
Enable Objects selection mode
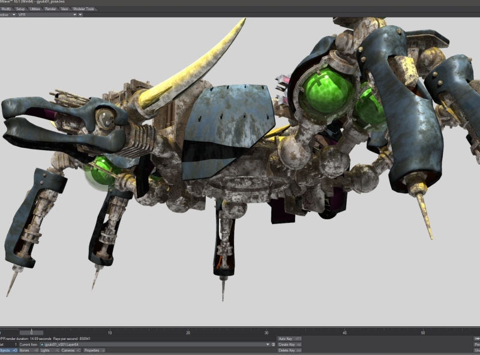point(8,350)
